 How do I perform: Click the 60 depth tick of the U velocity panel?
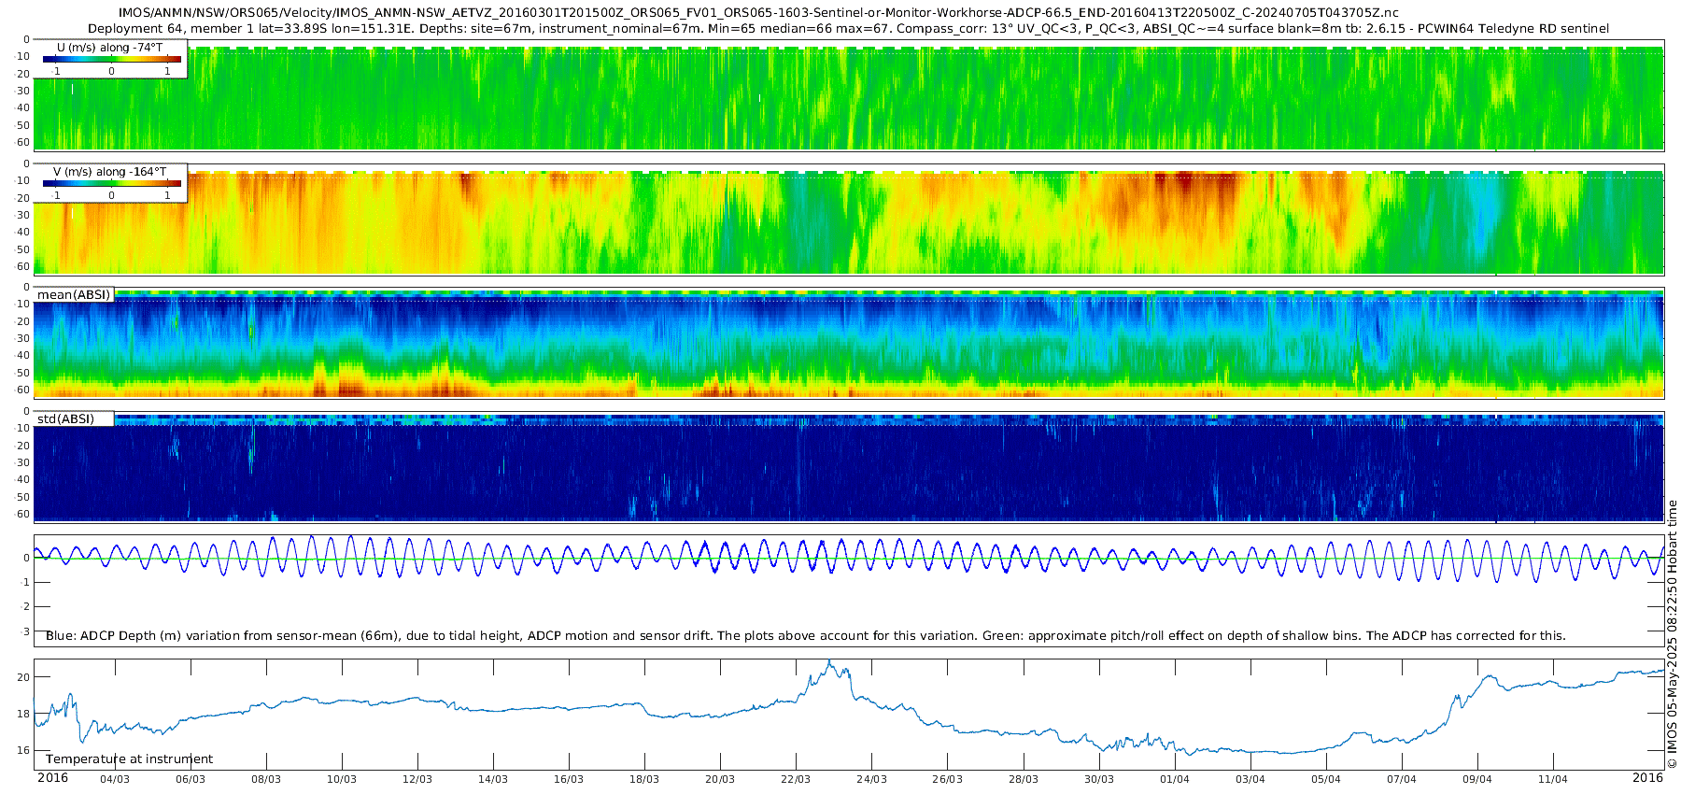(x=23, y=143)
